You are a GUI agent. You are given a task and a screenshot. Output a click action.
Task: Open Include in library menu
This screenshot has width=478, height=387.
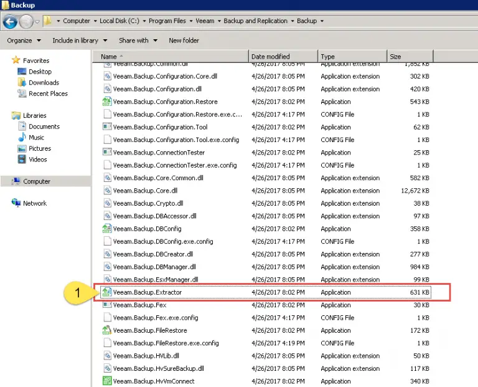tap(80, 41)
